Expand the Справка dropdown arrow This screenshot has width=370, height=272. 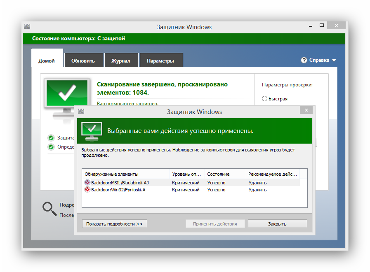(334, 60)
